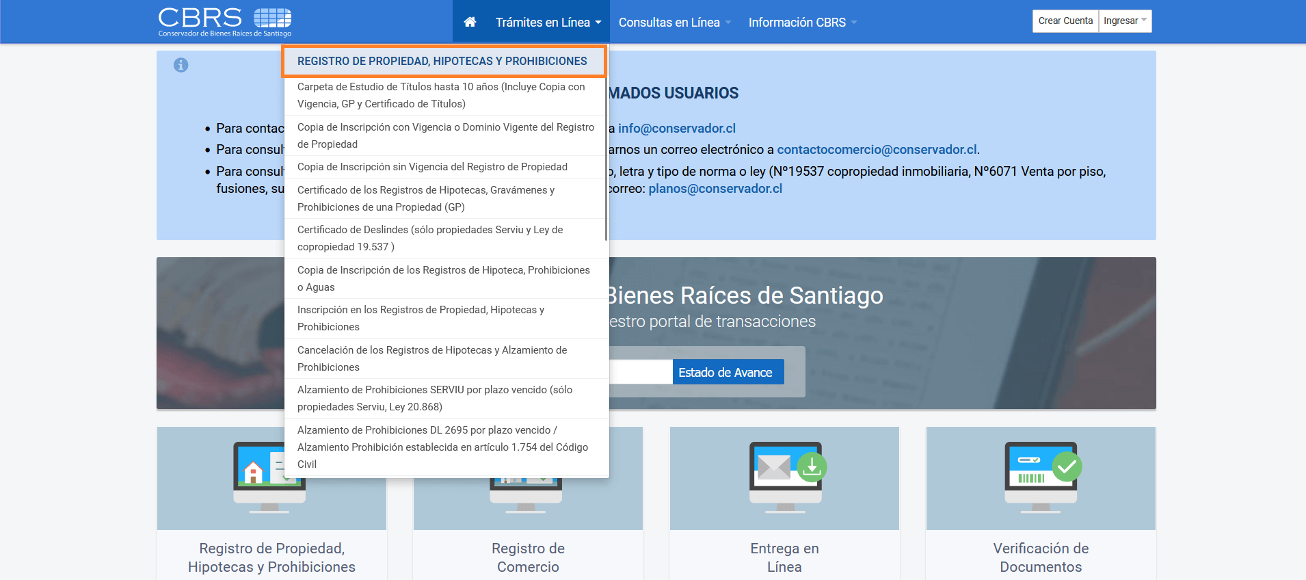Collapse the Trámites en Línea dropdown
The width and height of the screenshot is (1306, 580).
pos(548,23)
